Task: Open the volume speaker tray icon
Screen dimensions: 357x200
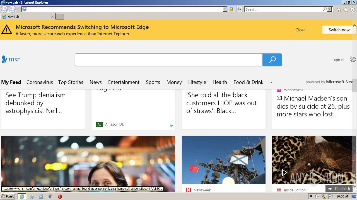Action: [x=317, y=197]
